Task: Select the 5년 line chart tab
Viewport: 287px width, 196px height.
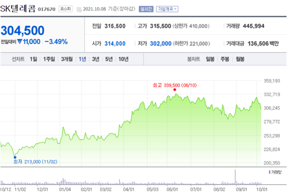Action: 109,59
